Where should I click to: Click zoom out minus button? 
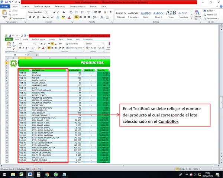201,169
